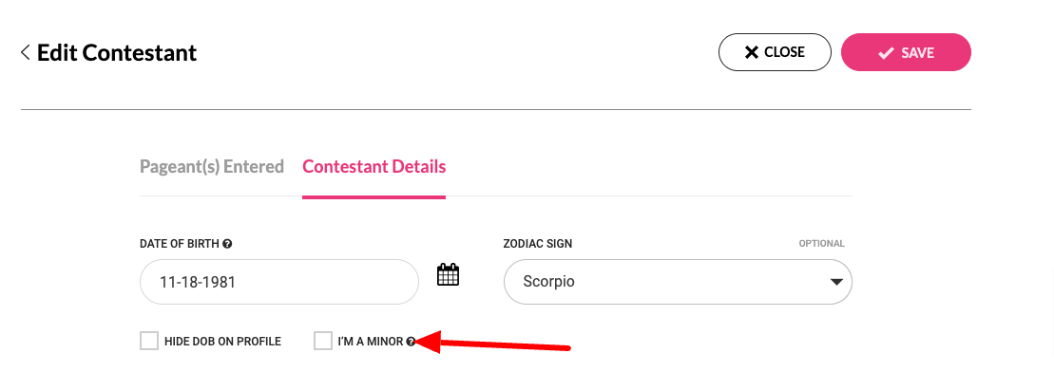Click the I'm a Minor label text
Screen dimensions: 1054x372
coord(371,342)
